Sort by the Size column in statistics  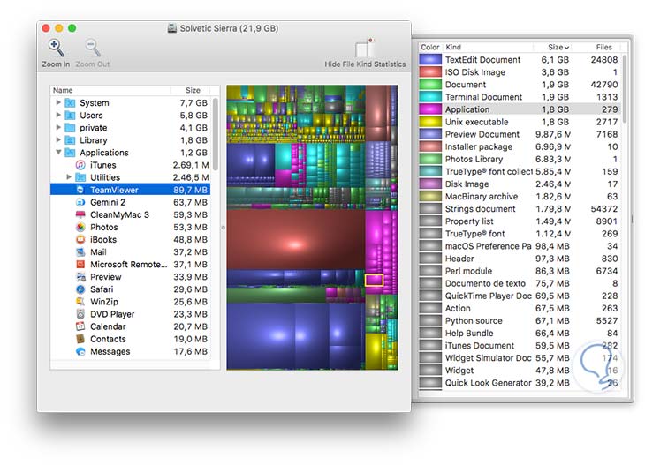(x=558, y=47)
